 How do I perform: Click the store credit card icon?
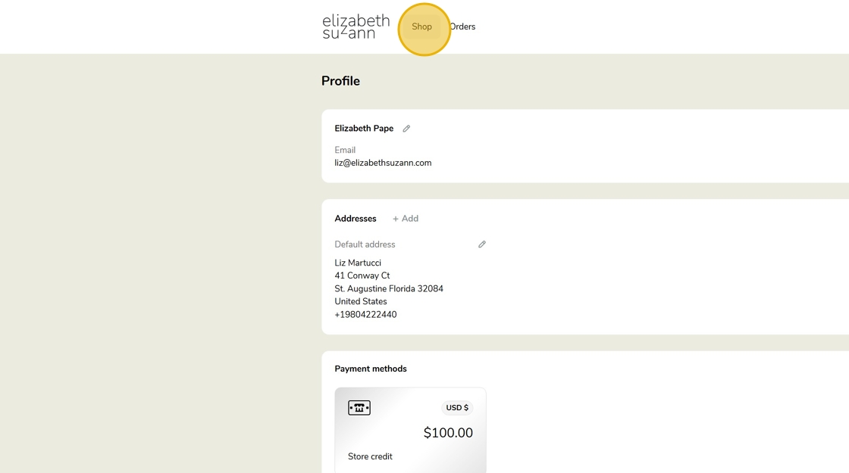[x=359, y=408]
